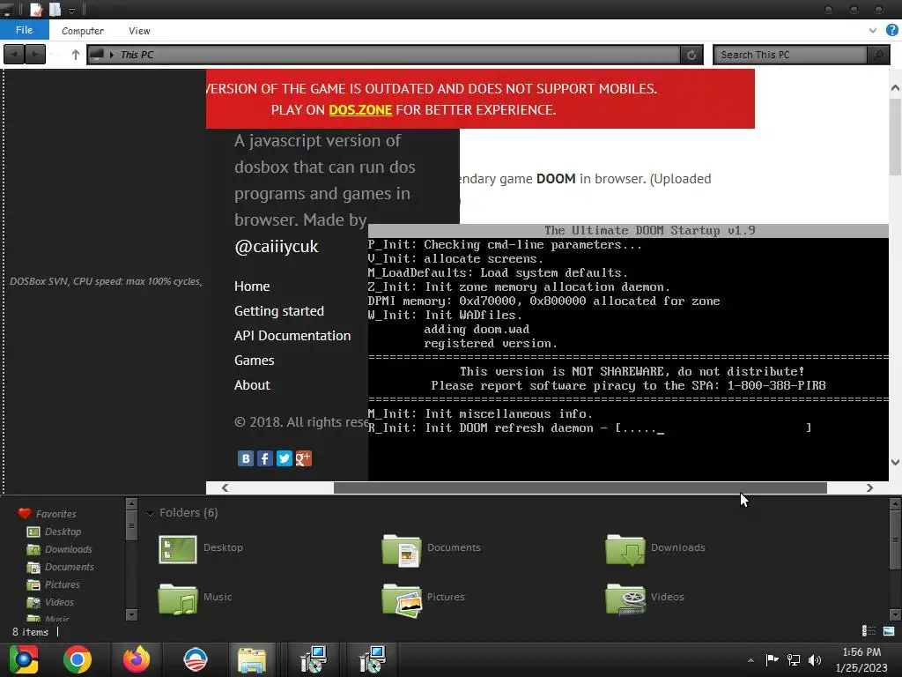Open the Games link
Viewport: 902px width, 677px height.
[255, 361]
